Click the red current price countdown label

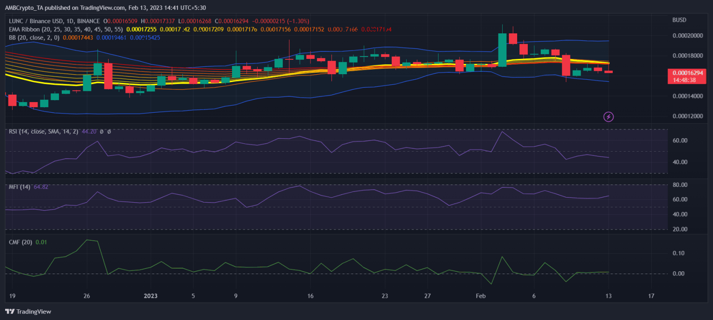click(x=687, y=76)
